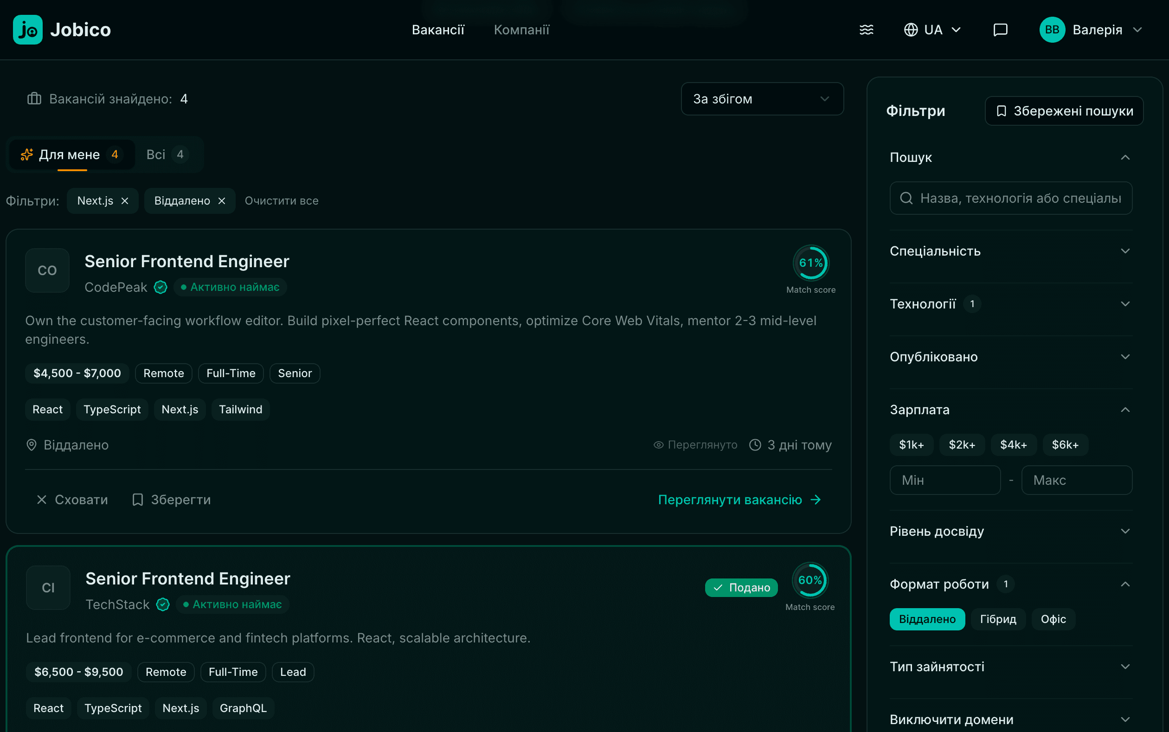
Task: Click the CO company logo thumbnail
Action: click(x=47, y=270)
